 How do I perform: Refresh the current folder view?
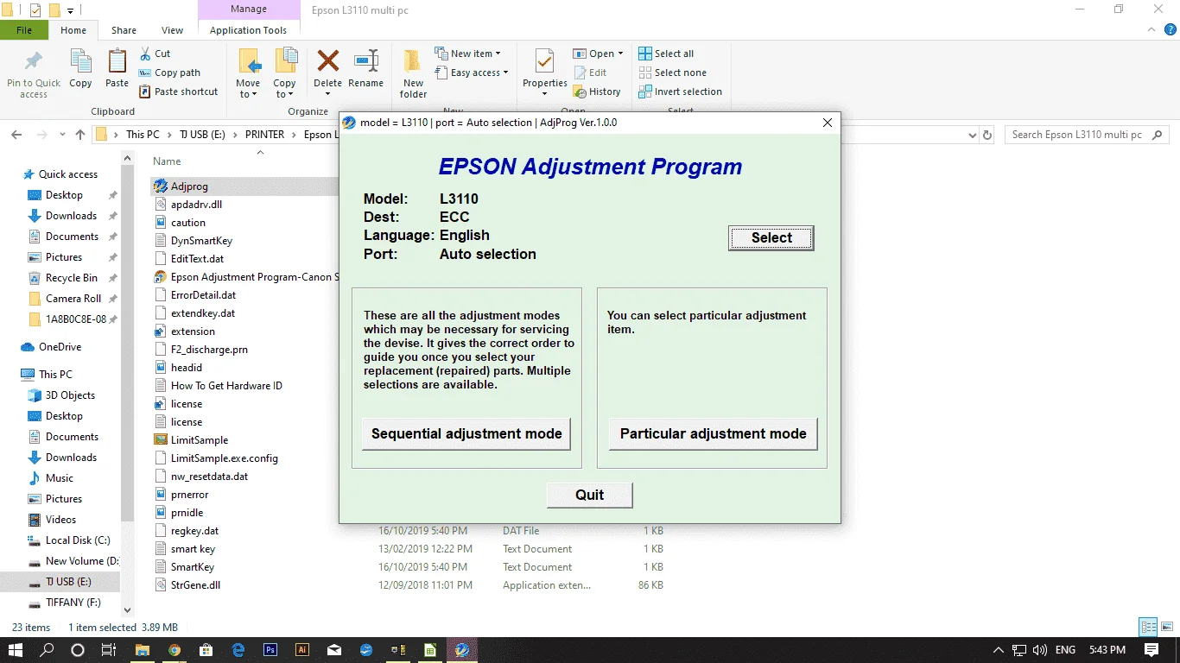988,135
